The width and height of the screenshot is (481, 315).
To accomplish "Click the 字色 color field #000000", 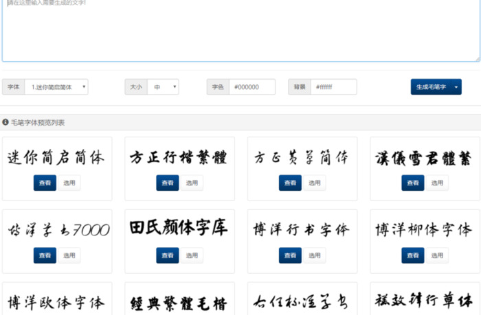I will [252, 87].
